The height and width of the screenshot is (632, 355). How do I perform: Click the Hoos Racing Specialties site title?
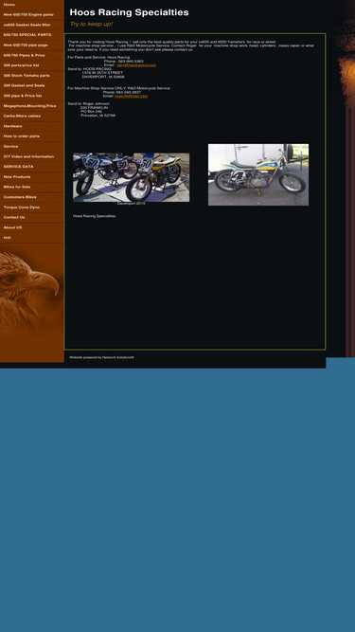pyautogui.click(x=129, y=12)
